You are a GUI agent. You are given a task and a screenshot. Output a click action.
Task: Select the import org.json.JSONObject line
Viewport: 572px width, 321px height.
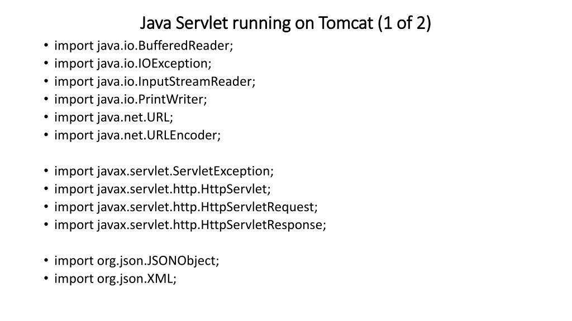tap(137, 261)
